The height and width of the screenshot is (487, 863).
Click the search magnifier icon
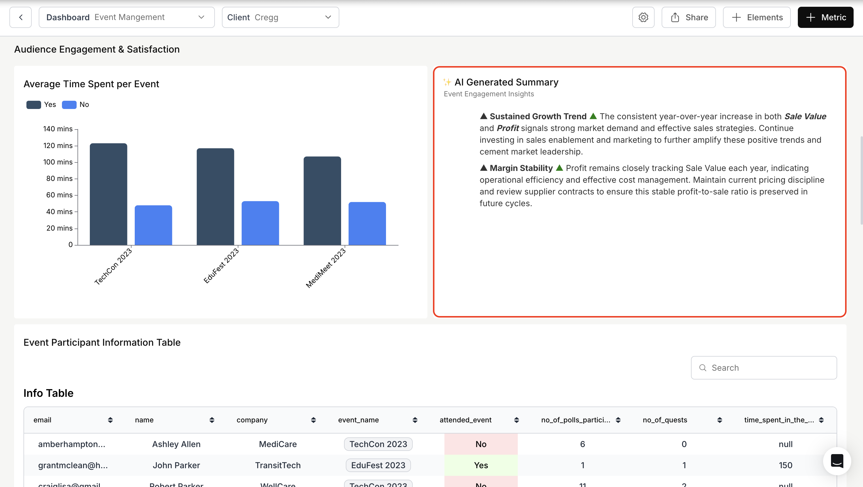coord(703,368)
